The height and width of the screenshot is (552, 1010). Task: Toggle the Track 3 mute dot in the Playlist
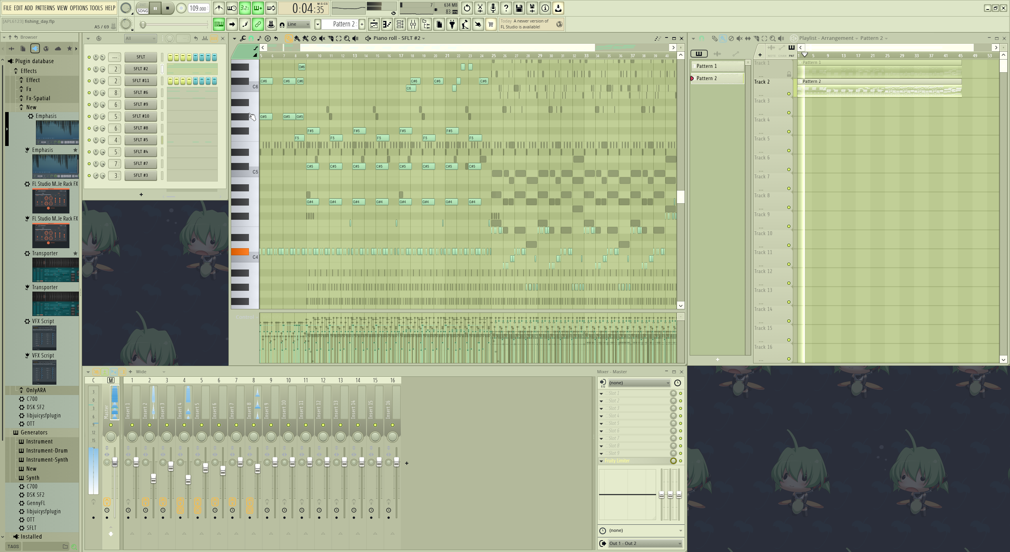tap(789, 113)
